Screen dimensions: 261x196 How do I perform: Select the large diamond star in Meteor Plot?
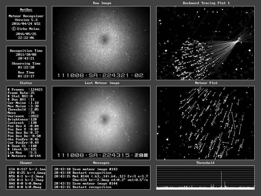pyautogui.click(x=167, y=139)
